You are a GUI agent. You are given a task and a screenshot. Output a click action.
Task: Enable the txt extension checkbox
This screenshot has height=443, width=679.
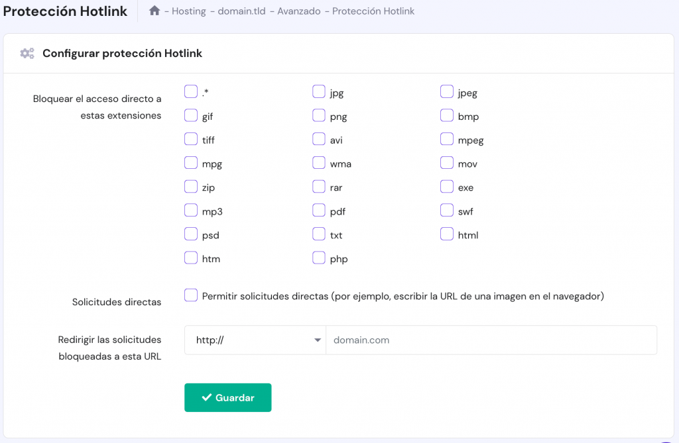point(319,234)
